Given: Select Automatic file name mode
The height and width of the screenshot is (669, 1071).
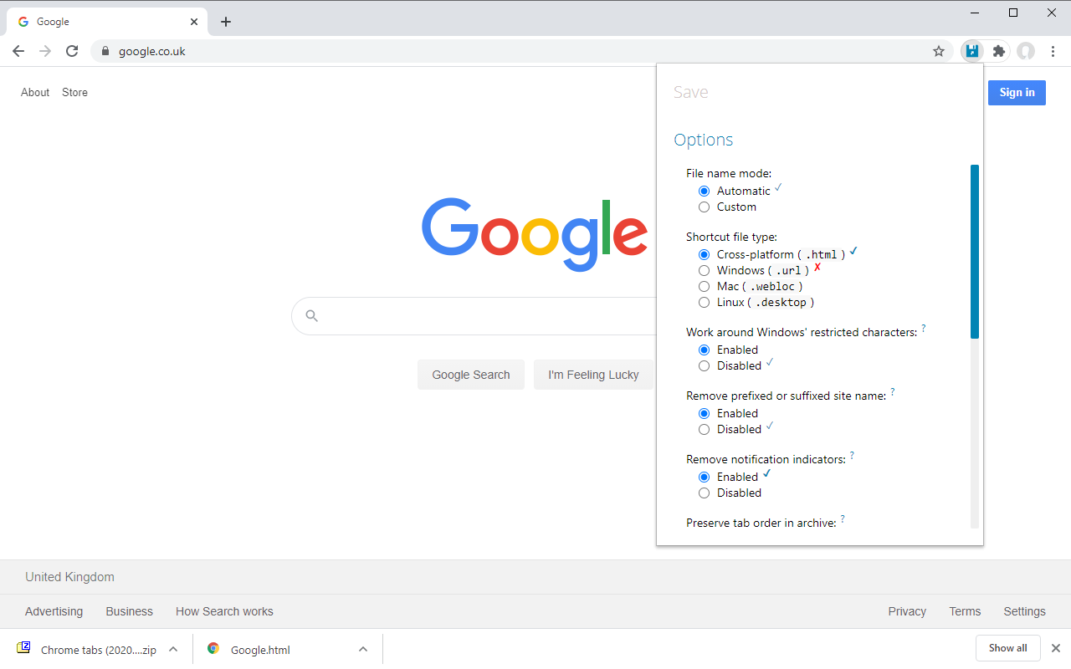Looking at the screenshot, I should (704, 192).
